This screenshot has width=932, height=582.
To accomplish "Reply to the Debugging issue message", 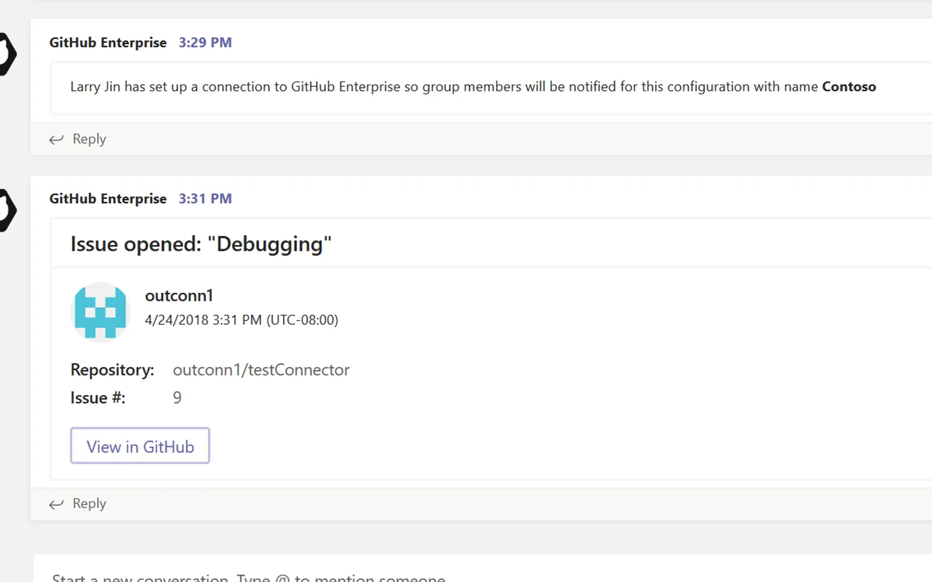I will coord(89,503).
